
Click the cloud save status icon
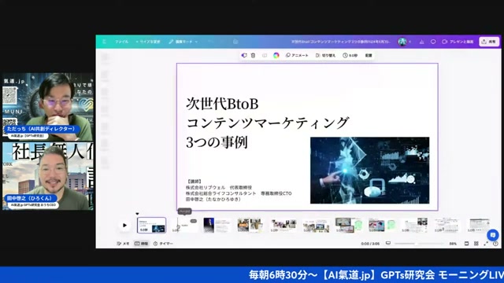coord(235,42)
